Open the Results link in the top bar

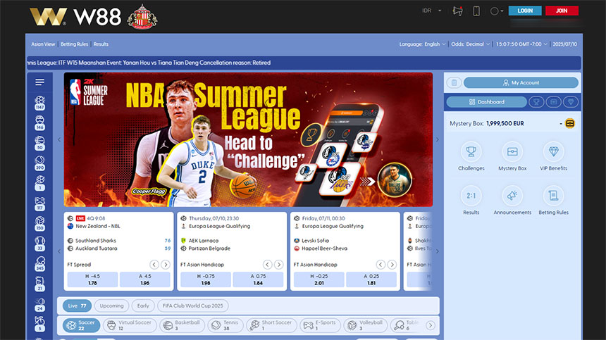tap(101, 44)
